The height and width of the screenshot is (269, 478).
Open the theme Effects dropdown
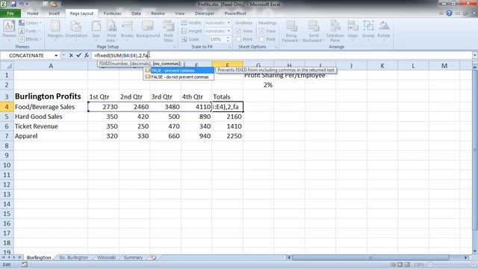[30, 39]
